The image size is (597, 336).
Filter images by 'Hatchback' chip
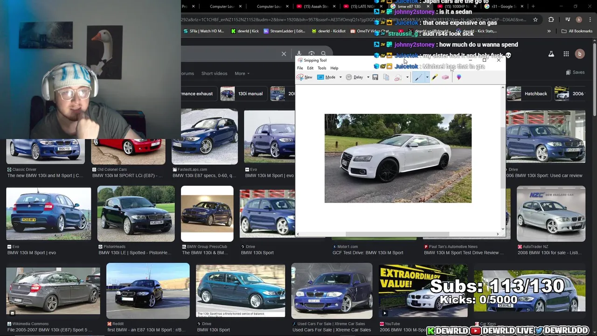pyautogui.click(x=528, y=94)
